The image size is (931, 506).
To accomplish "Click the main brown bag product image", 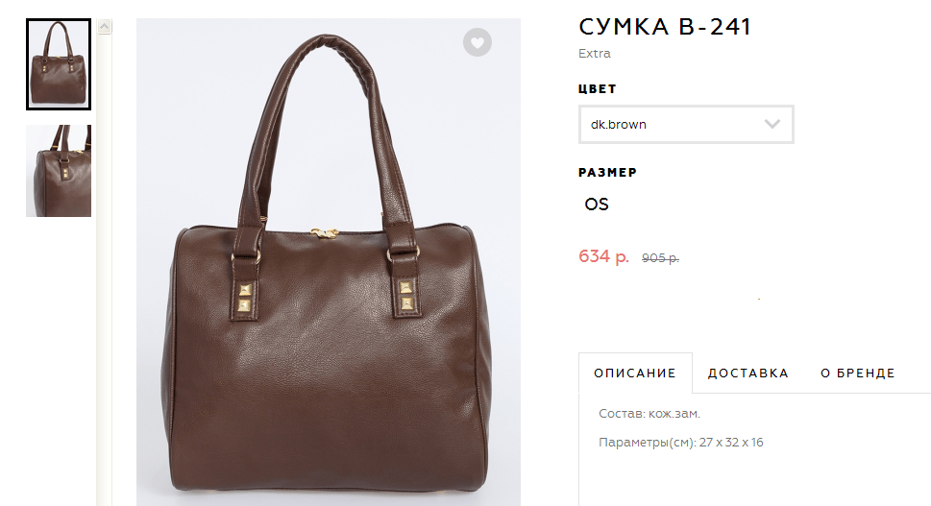I will coord(329,262).
